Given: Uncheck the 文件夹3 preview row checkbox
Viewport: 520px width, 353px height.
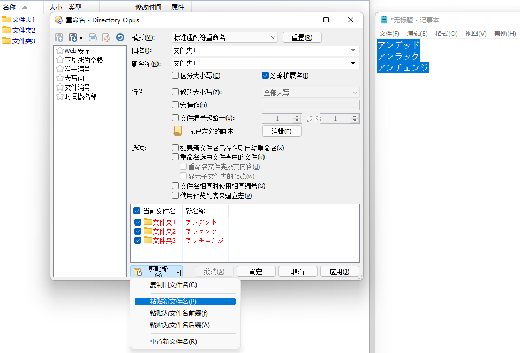Looking at the screenshot, I should 138,240.
